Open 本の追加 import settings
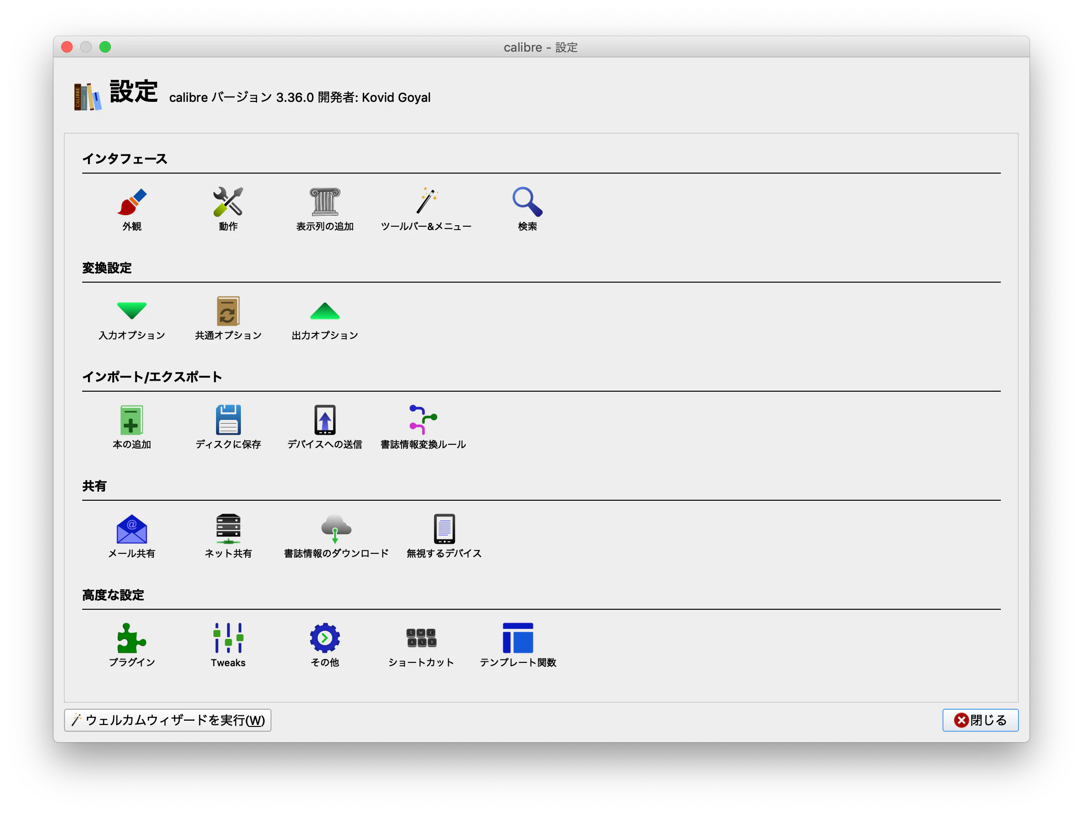The height and width of the screenshot is (813, 1083). click(132, 428)
